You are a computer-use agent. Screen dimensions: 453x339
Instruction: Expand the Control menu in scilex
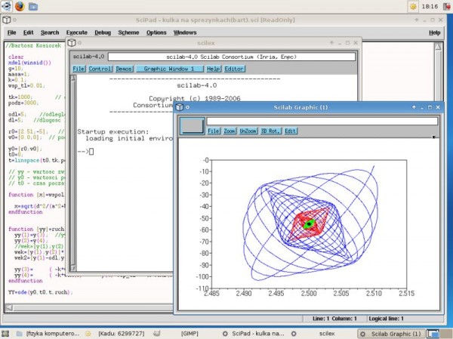pyautogui.click(x=100, y=69)
